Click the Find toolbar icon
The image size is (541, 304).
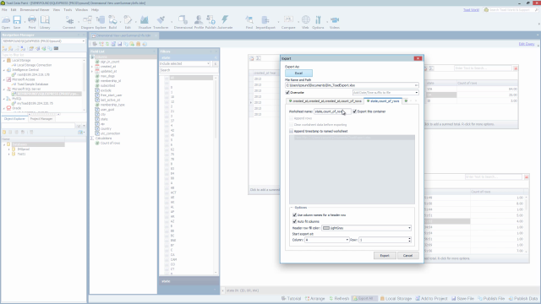pyautogui.click(x=249, y=22)
